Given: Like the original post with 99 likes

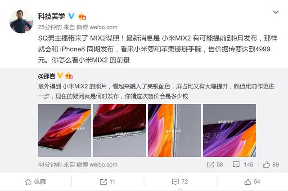Looking at the screenshot, I should coord(271,164).
